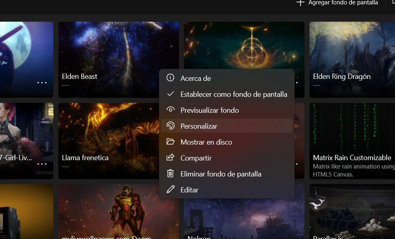Click the trash icon for Eliminar fondo

click(x=171, y=174)
